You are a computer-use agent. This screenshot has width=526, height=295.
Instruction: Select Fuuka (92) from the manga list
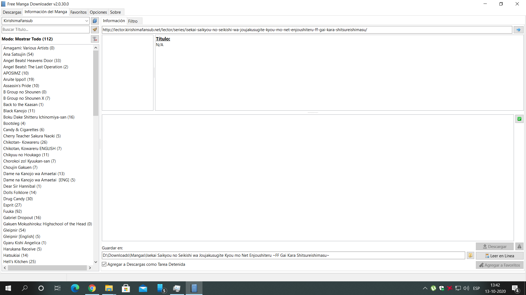[13, 211]
